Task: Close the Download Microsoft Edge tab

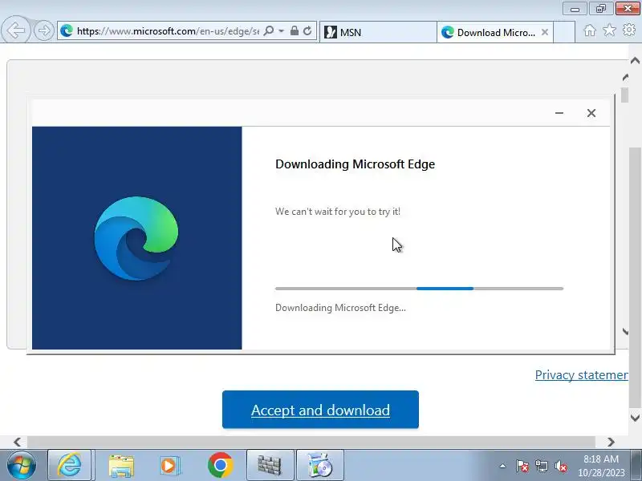Action: pyautogui.click(x=545, y=32)
